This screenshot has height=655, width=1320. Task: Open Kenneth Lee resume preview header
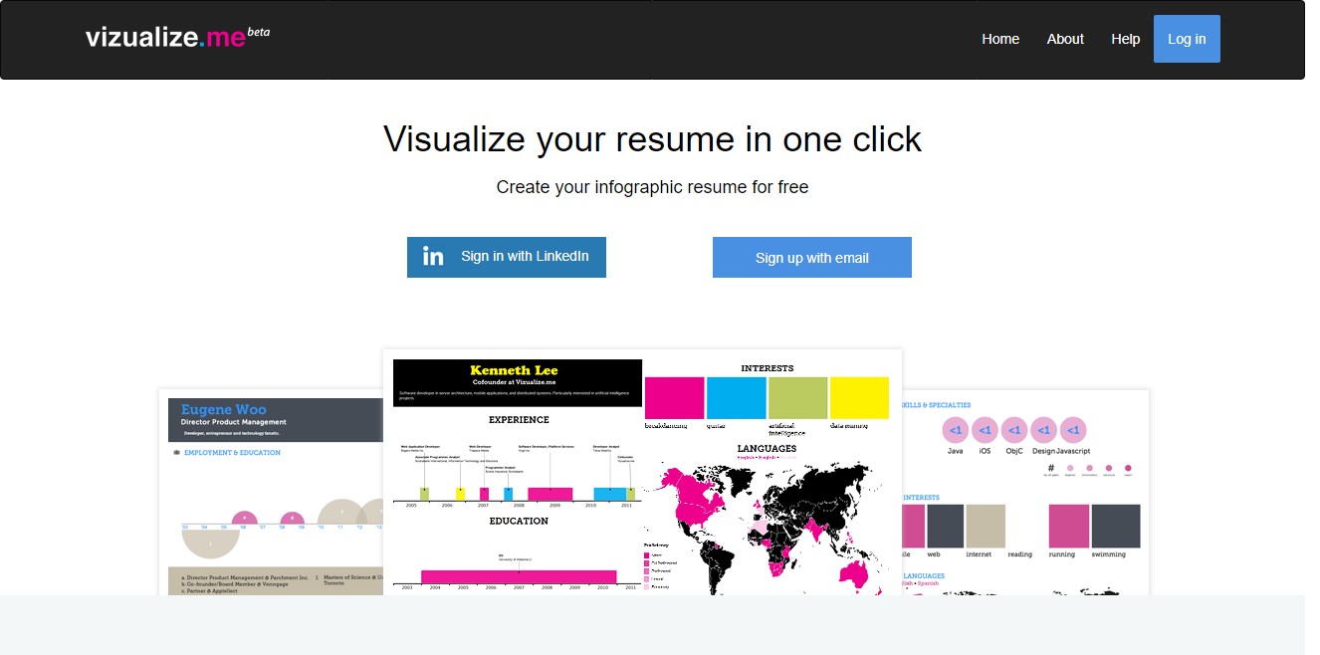(518, 383)
